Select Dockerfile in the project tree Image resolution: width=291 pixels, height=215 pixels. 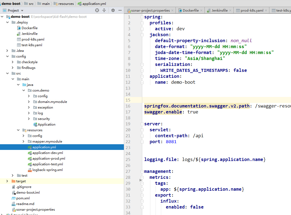[x=29, y=28]
